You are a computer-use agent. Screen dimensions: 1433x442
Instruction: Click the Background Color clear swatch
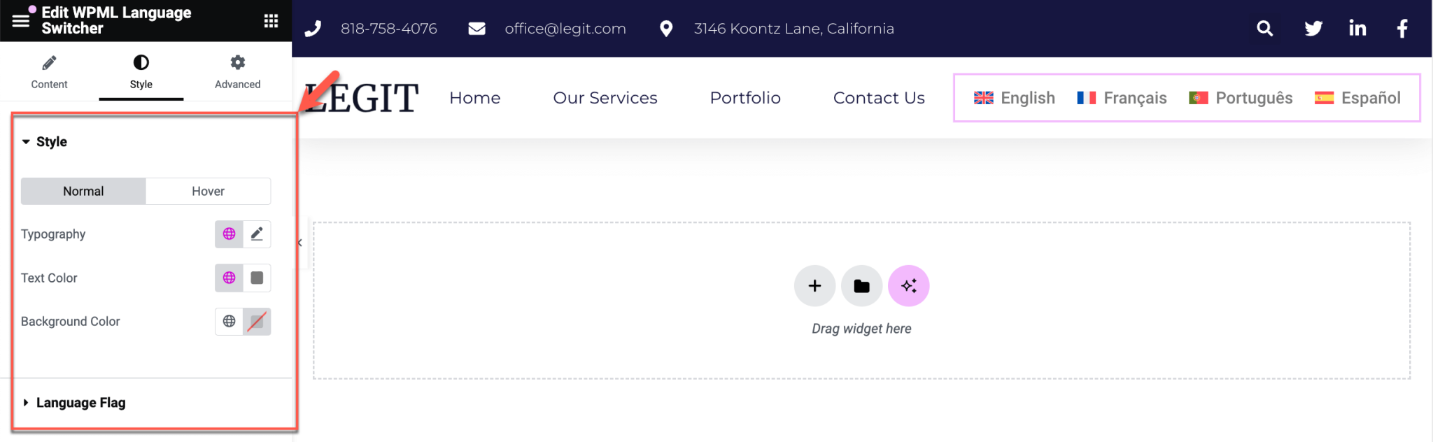257,321
